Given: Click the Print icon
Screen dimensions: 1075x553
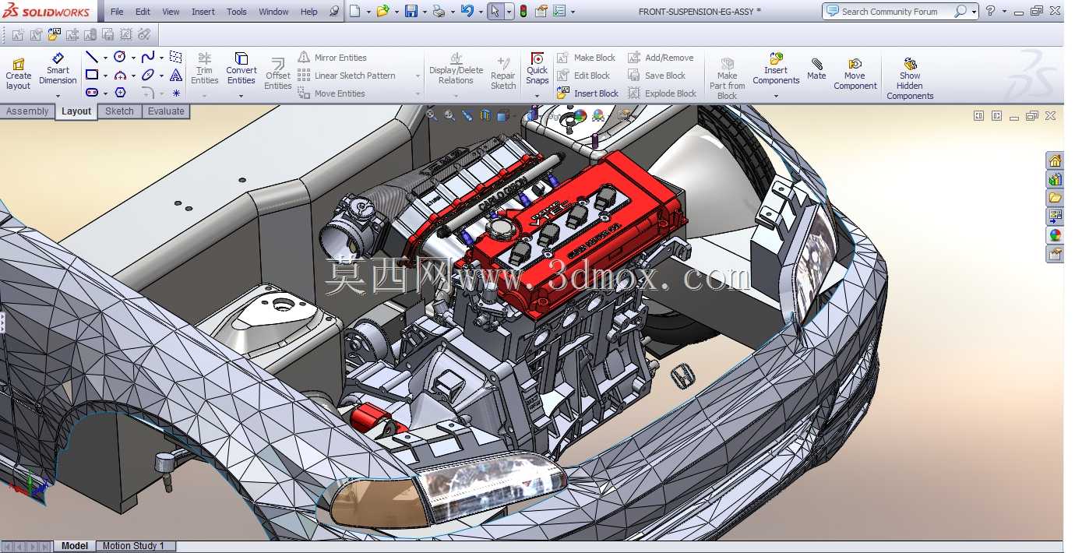Looking at the screenshot, I should click(439, 11).
